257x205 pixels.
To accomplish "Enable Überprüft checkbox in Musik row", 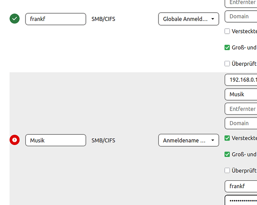I will (x=227, y=170).
